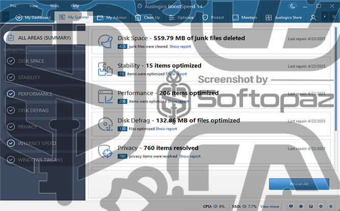Open Show report for Performance
The height and width of the screenshot is (211, 340).
click(178, 101)
